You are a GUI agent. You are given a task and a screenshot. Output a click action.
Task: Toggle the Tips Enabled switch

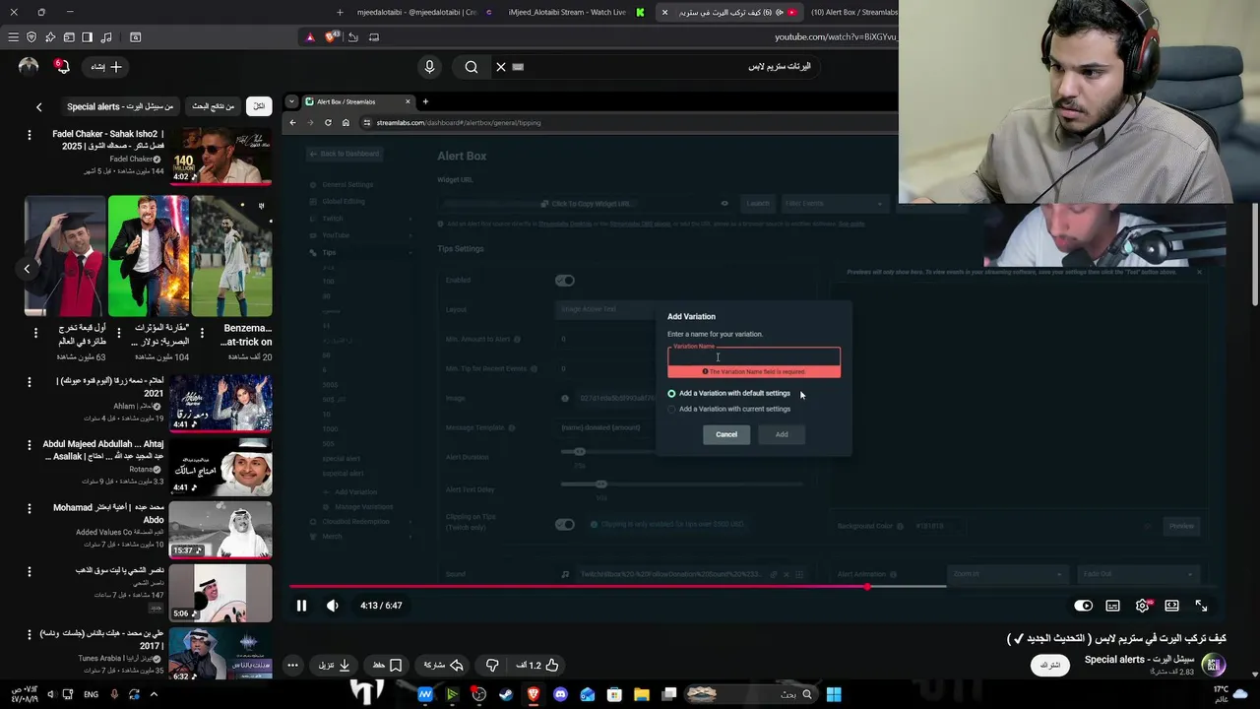565,281
